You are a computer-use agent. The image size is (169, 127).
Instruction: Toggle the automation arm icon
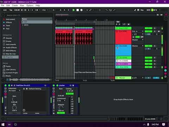90,10
